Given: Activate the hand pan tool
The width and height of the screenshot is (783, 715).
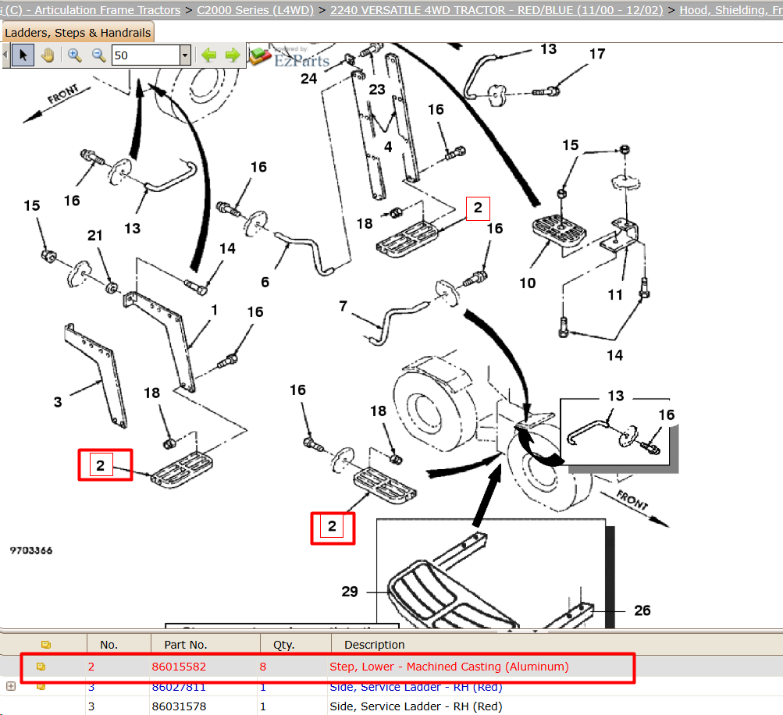Looking at the screenshot, I should (x=48, y=55).
